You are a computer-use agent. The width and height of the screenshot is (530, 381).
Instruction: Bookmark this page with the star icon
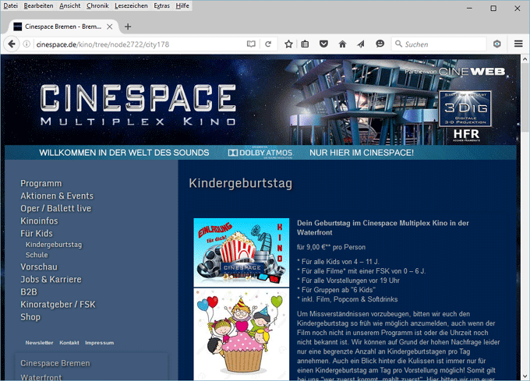[x=288, y=44]
